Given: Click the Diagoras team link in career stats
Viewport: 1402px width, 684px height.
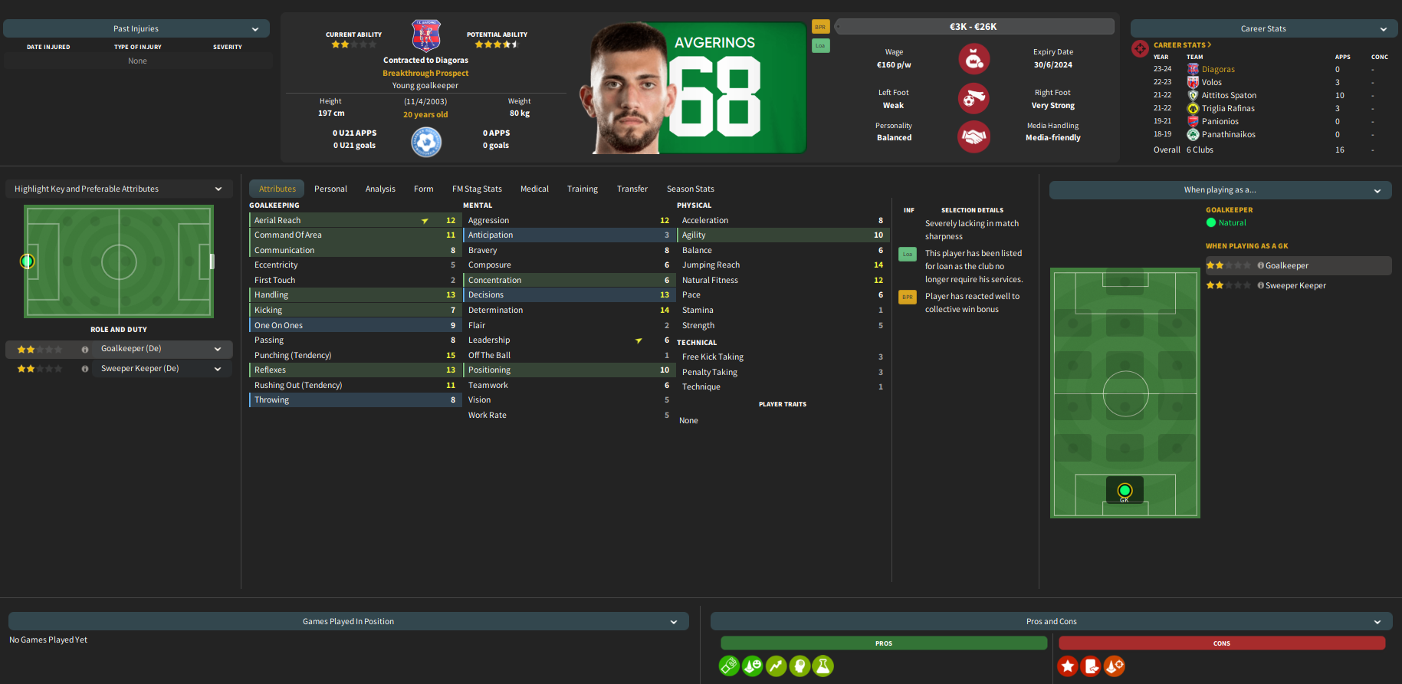Looking at the screenshot, I should [x=1218, y=69].
